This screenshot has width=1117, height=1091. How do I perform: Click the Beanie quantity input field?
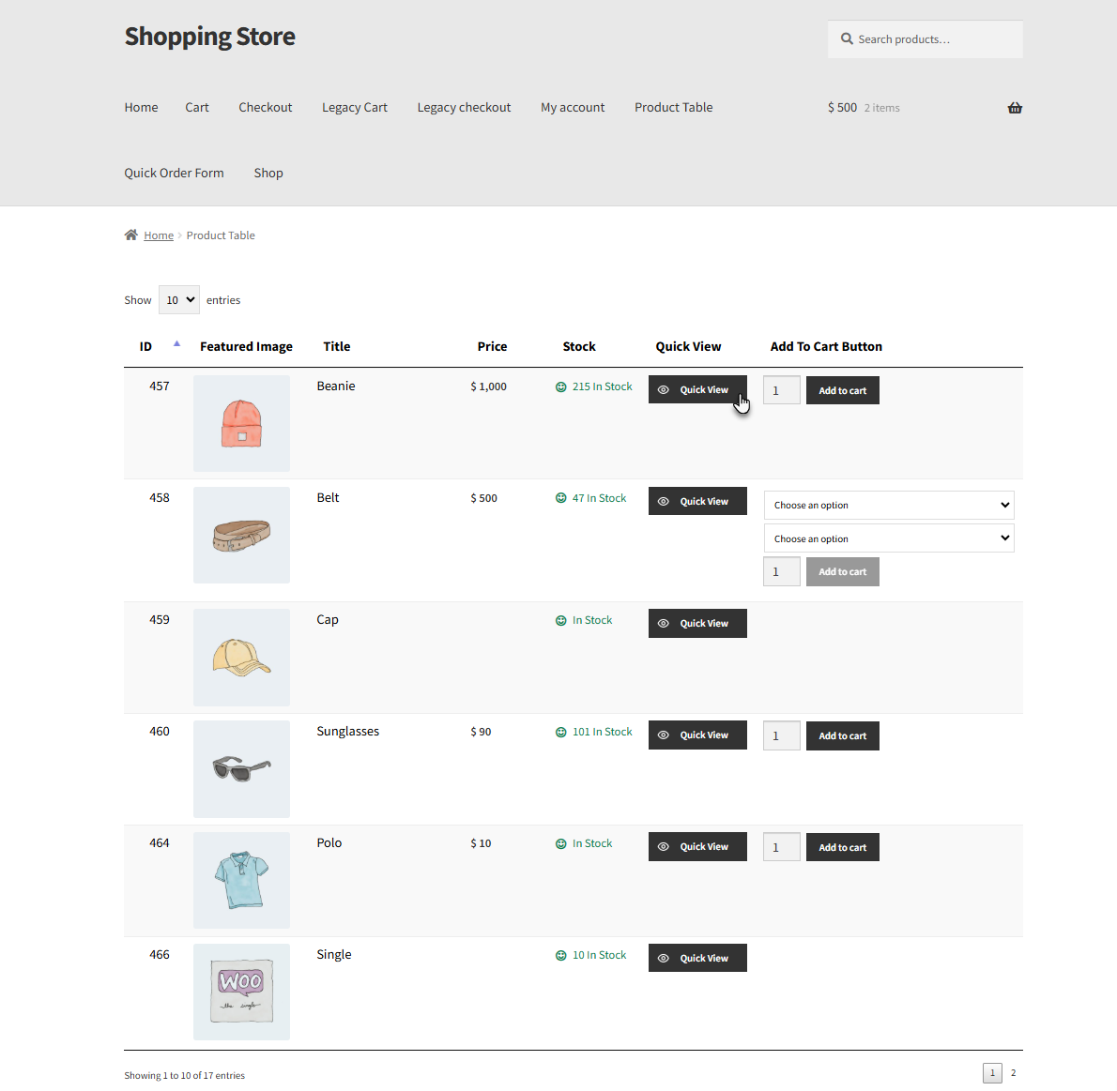pos(782,390)
